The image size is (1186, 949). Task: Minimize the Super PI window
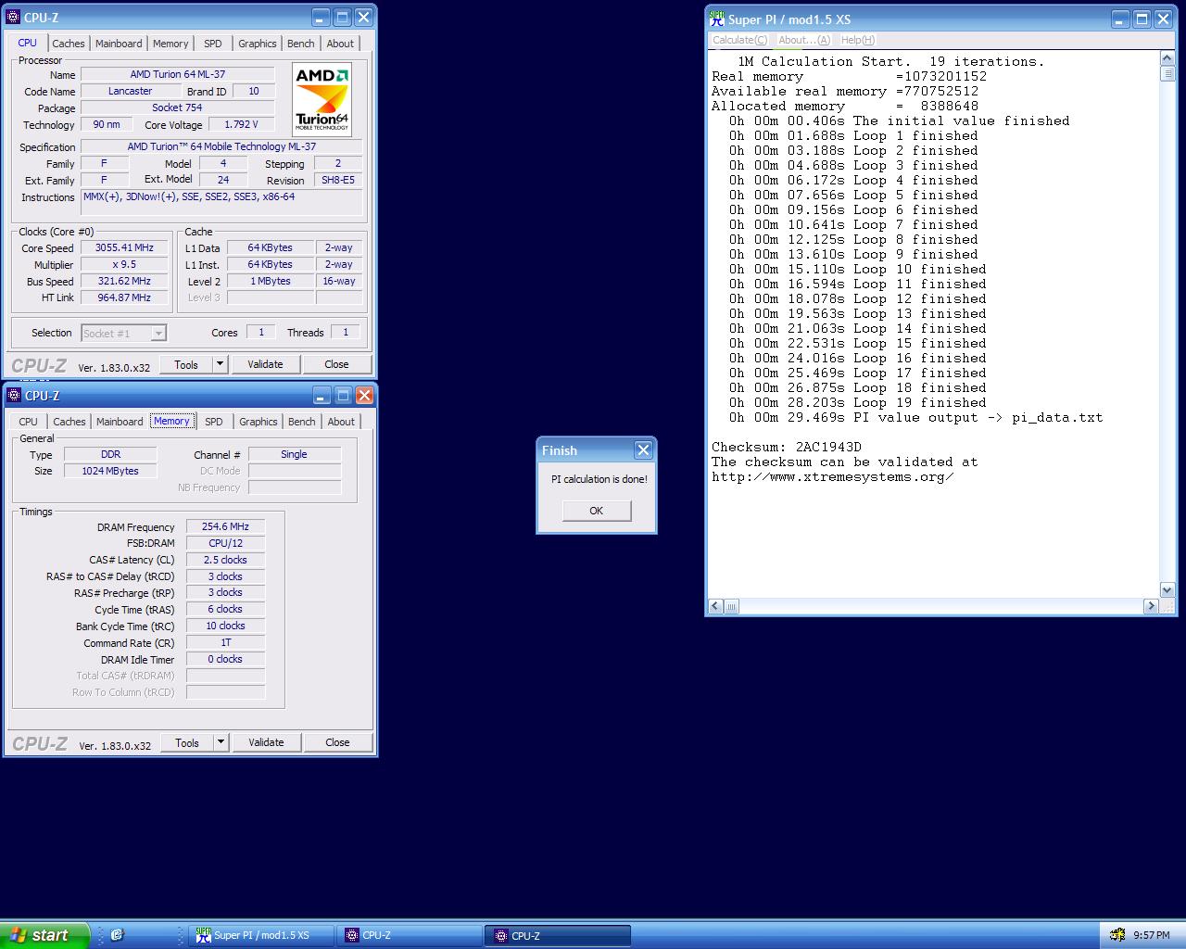pos(1119,19)
